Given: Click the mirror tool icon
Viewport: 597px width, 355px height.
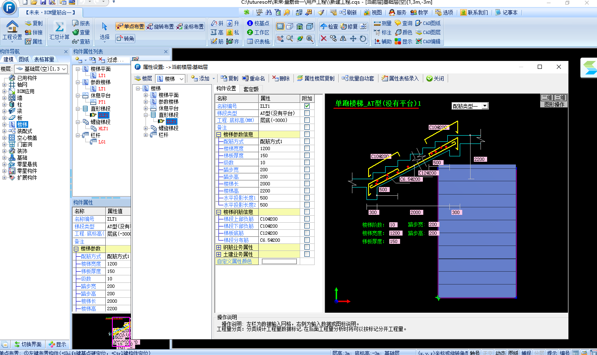Looking at the screenshot, I should point(343,39).
